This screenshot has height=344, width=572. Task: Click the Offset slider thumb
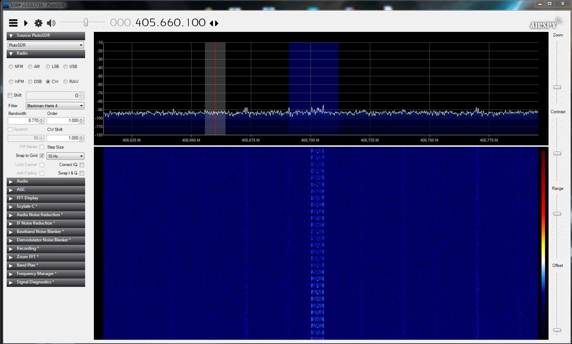tap(557, 330)
